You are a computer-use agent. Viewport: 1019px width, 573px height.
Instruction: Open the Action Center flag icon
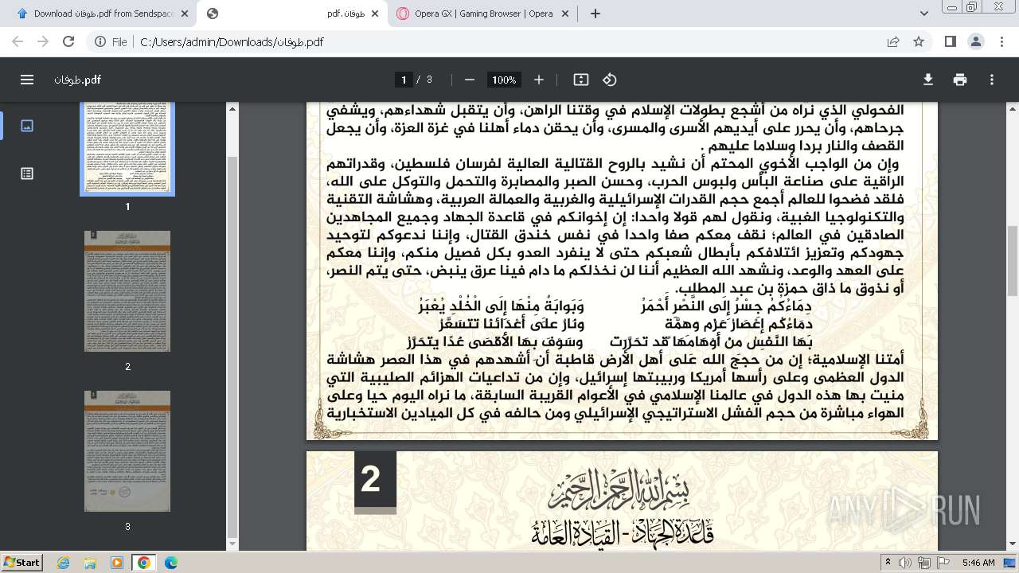[943, 563]
